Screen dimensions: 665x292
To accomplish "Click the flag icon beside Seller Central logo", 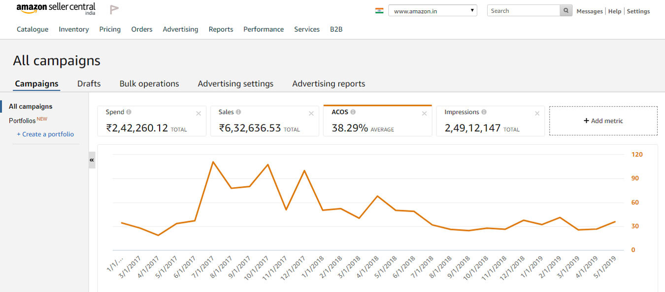I will pyautogui.click(x=114, y=9).
